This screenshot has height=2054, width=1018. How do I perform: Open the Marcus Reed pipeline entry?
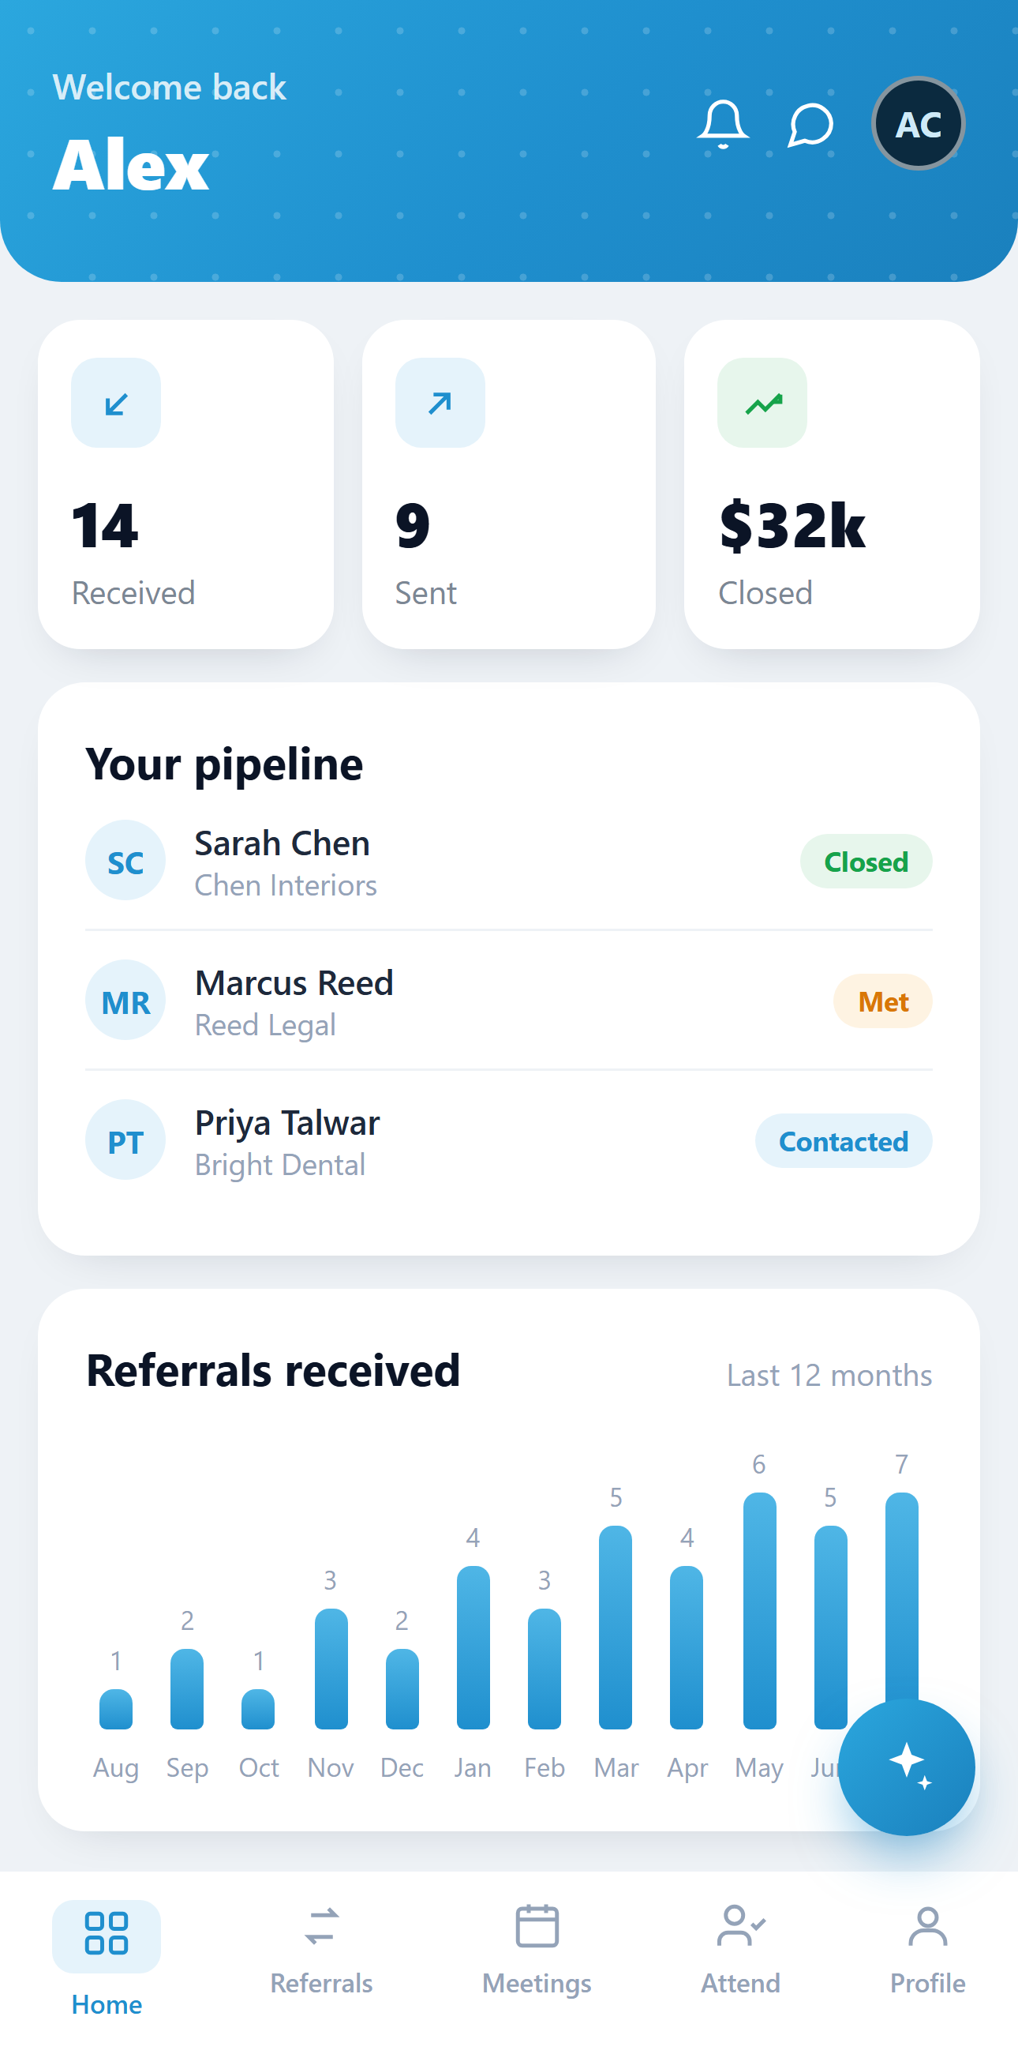pos(509,1001)
